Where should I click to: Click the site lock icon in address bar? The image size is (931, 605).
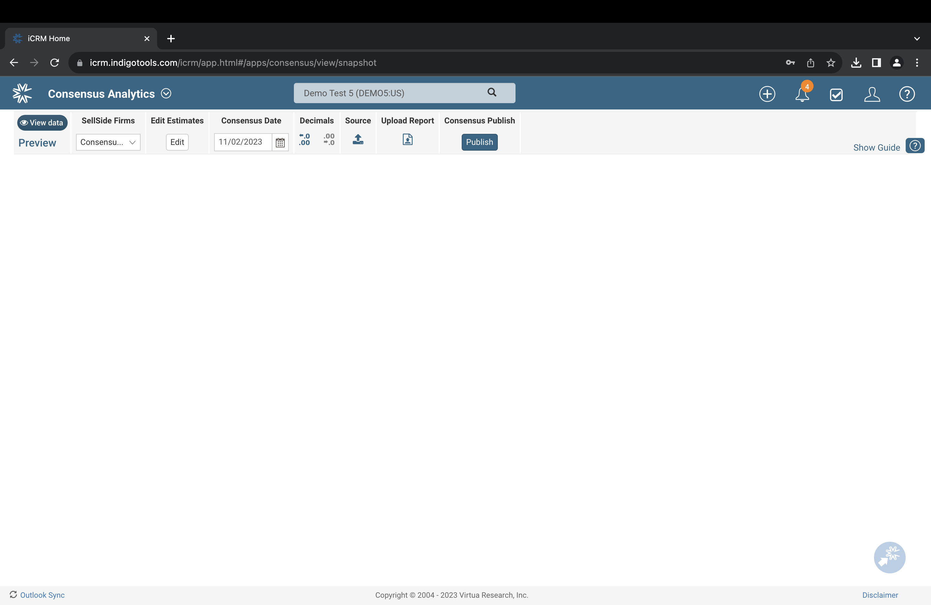[x=80, y=63]
